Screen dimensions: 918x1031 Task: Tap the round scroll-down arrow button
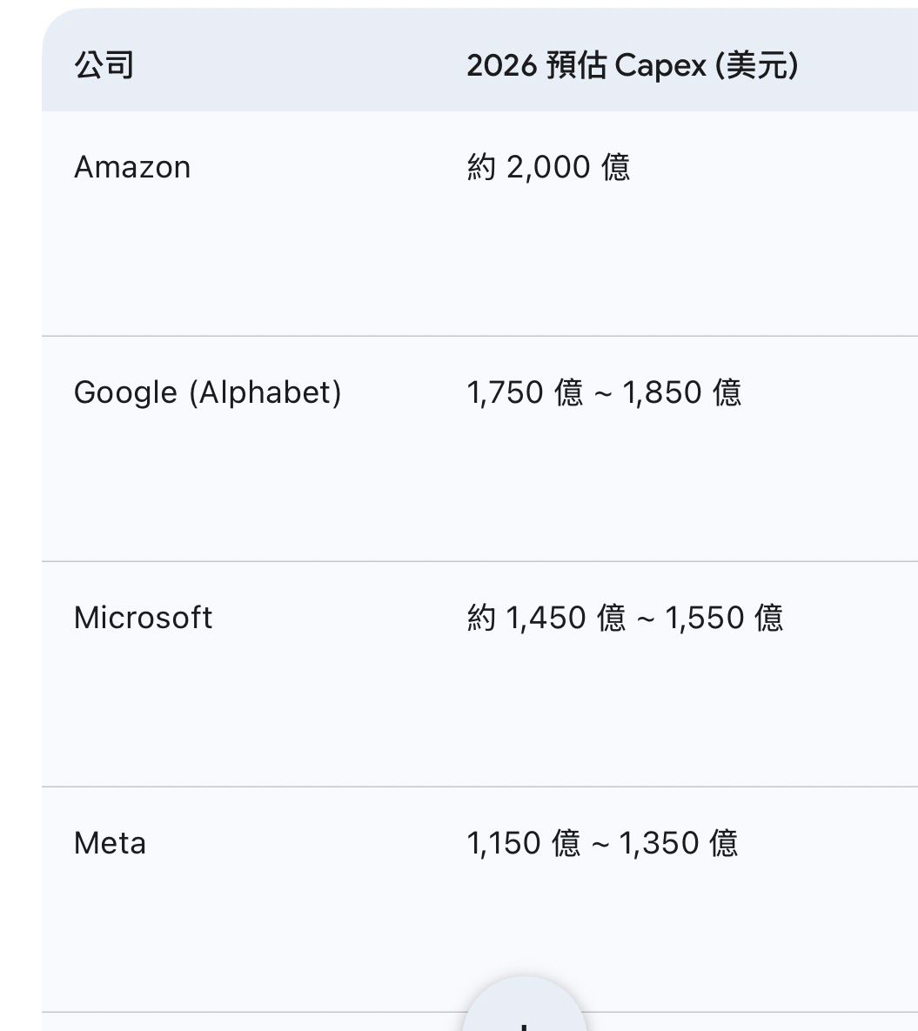tap(524, 1014)
